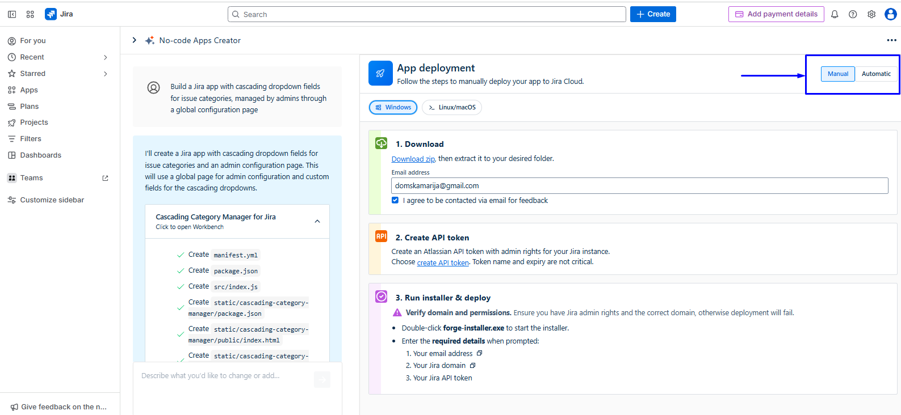
Task: Switch deployment mode to Automatic
Action: [x=876, y=74]
